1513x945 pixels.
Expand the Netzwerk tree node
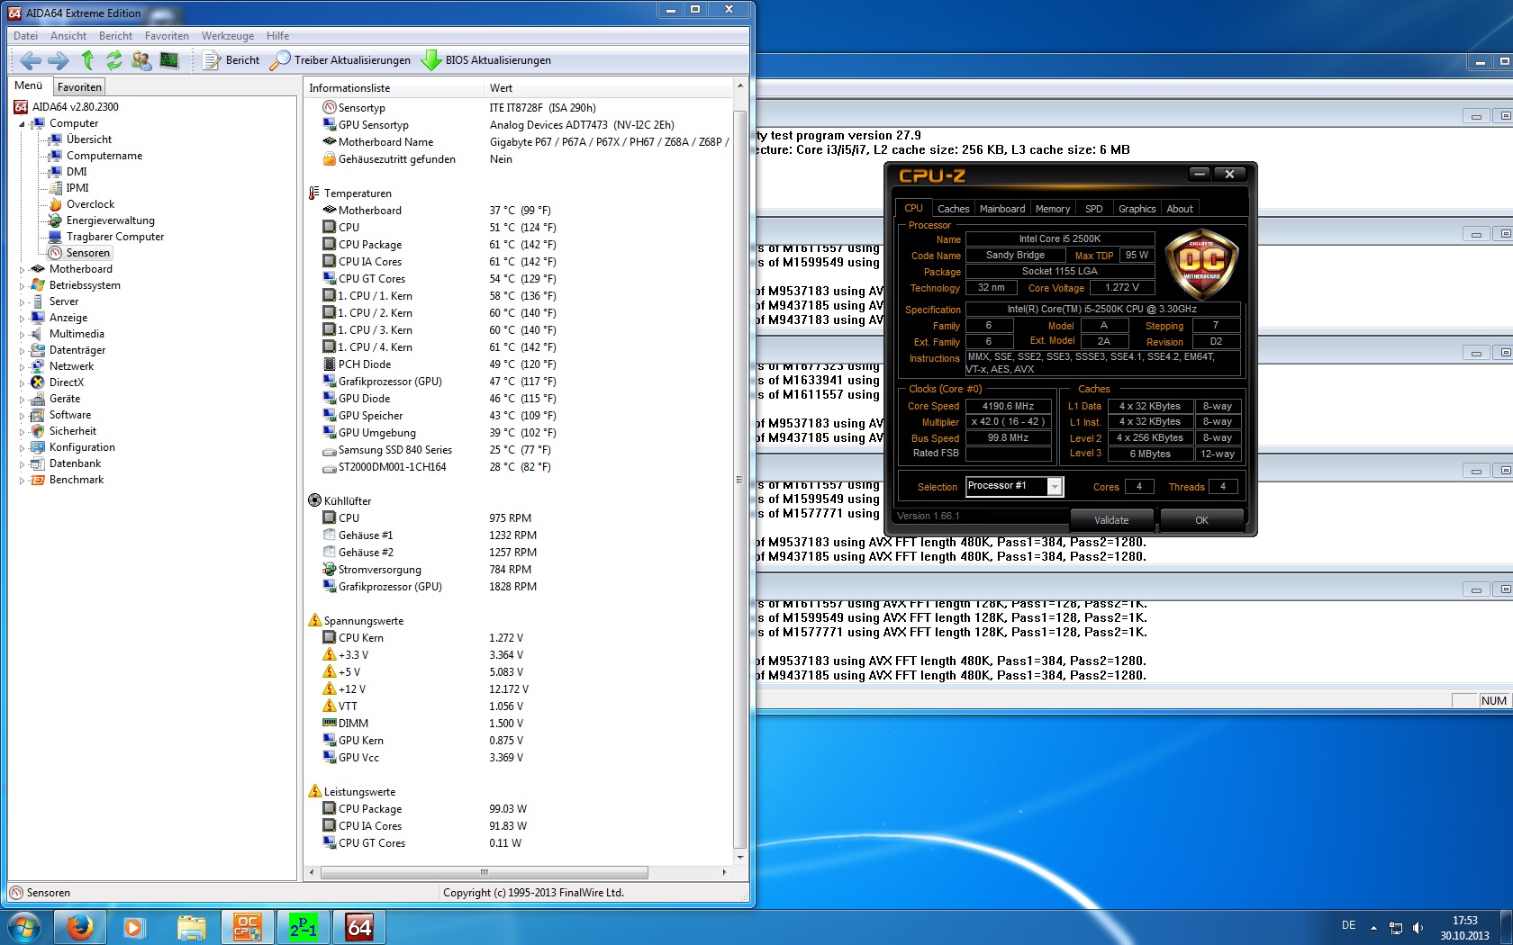23,366
